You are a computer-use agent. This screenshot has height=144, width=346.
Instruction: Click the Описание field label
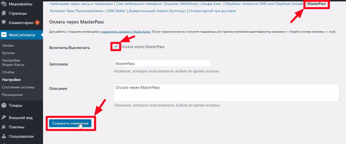[x=58, y=89]
